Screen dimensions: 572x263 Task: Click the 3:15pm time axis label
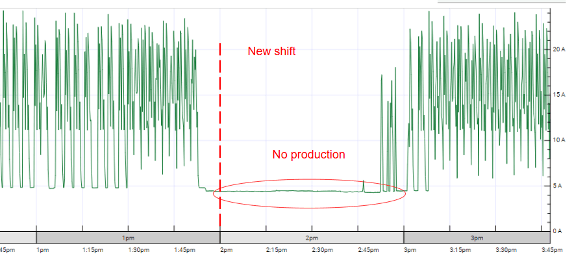(460, 250)
